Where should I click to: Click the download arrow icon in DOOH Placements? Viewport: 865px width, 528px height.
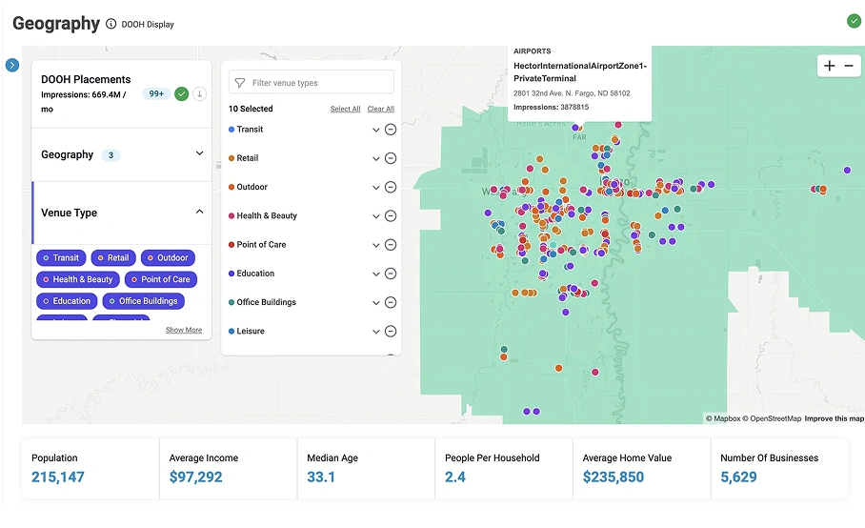[x=200, y=93]
